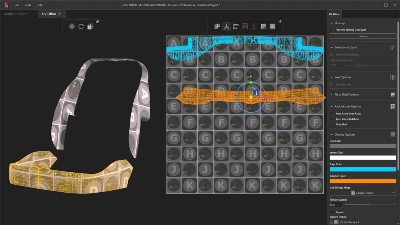Click the Unwrap button
The width and height of the screenshot is (400, 225).
[363, 36]
